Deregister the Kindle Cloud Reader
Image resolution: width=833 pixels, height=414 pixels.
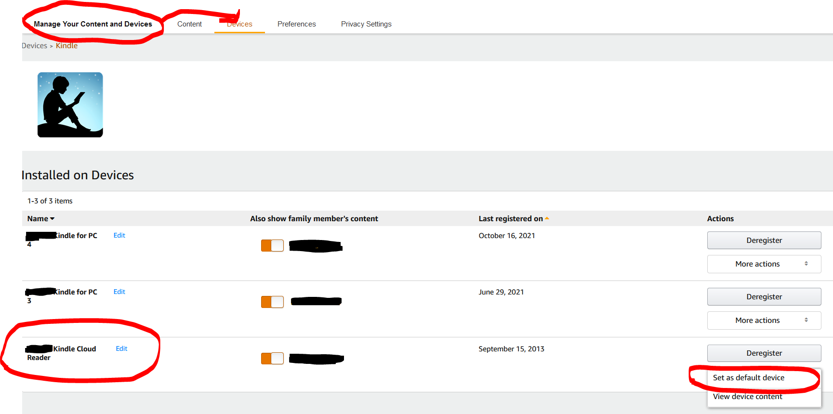pos(764,353)
